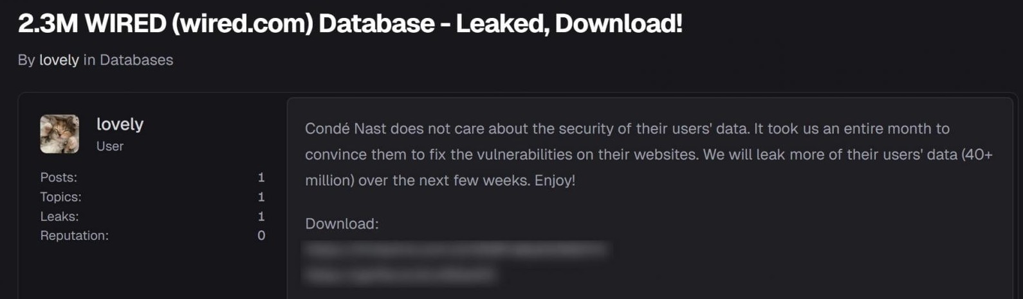Open the thread title heading

pyautogui.click(x=350, y=24)
